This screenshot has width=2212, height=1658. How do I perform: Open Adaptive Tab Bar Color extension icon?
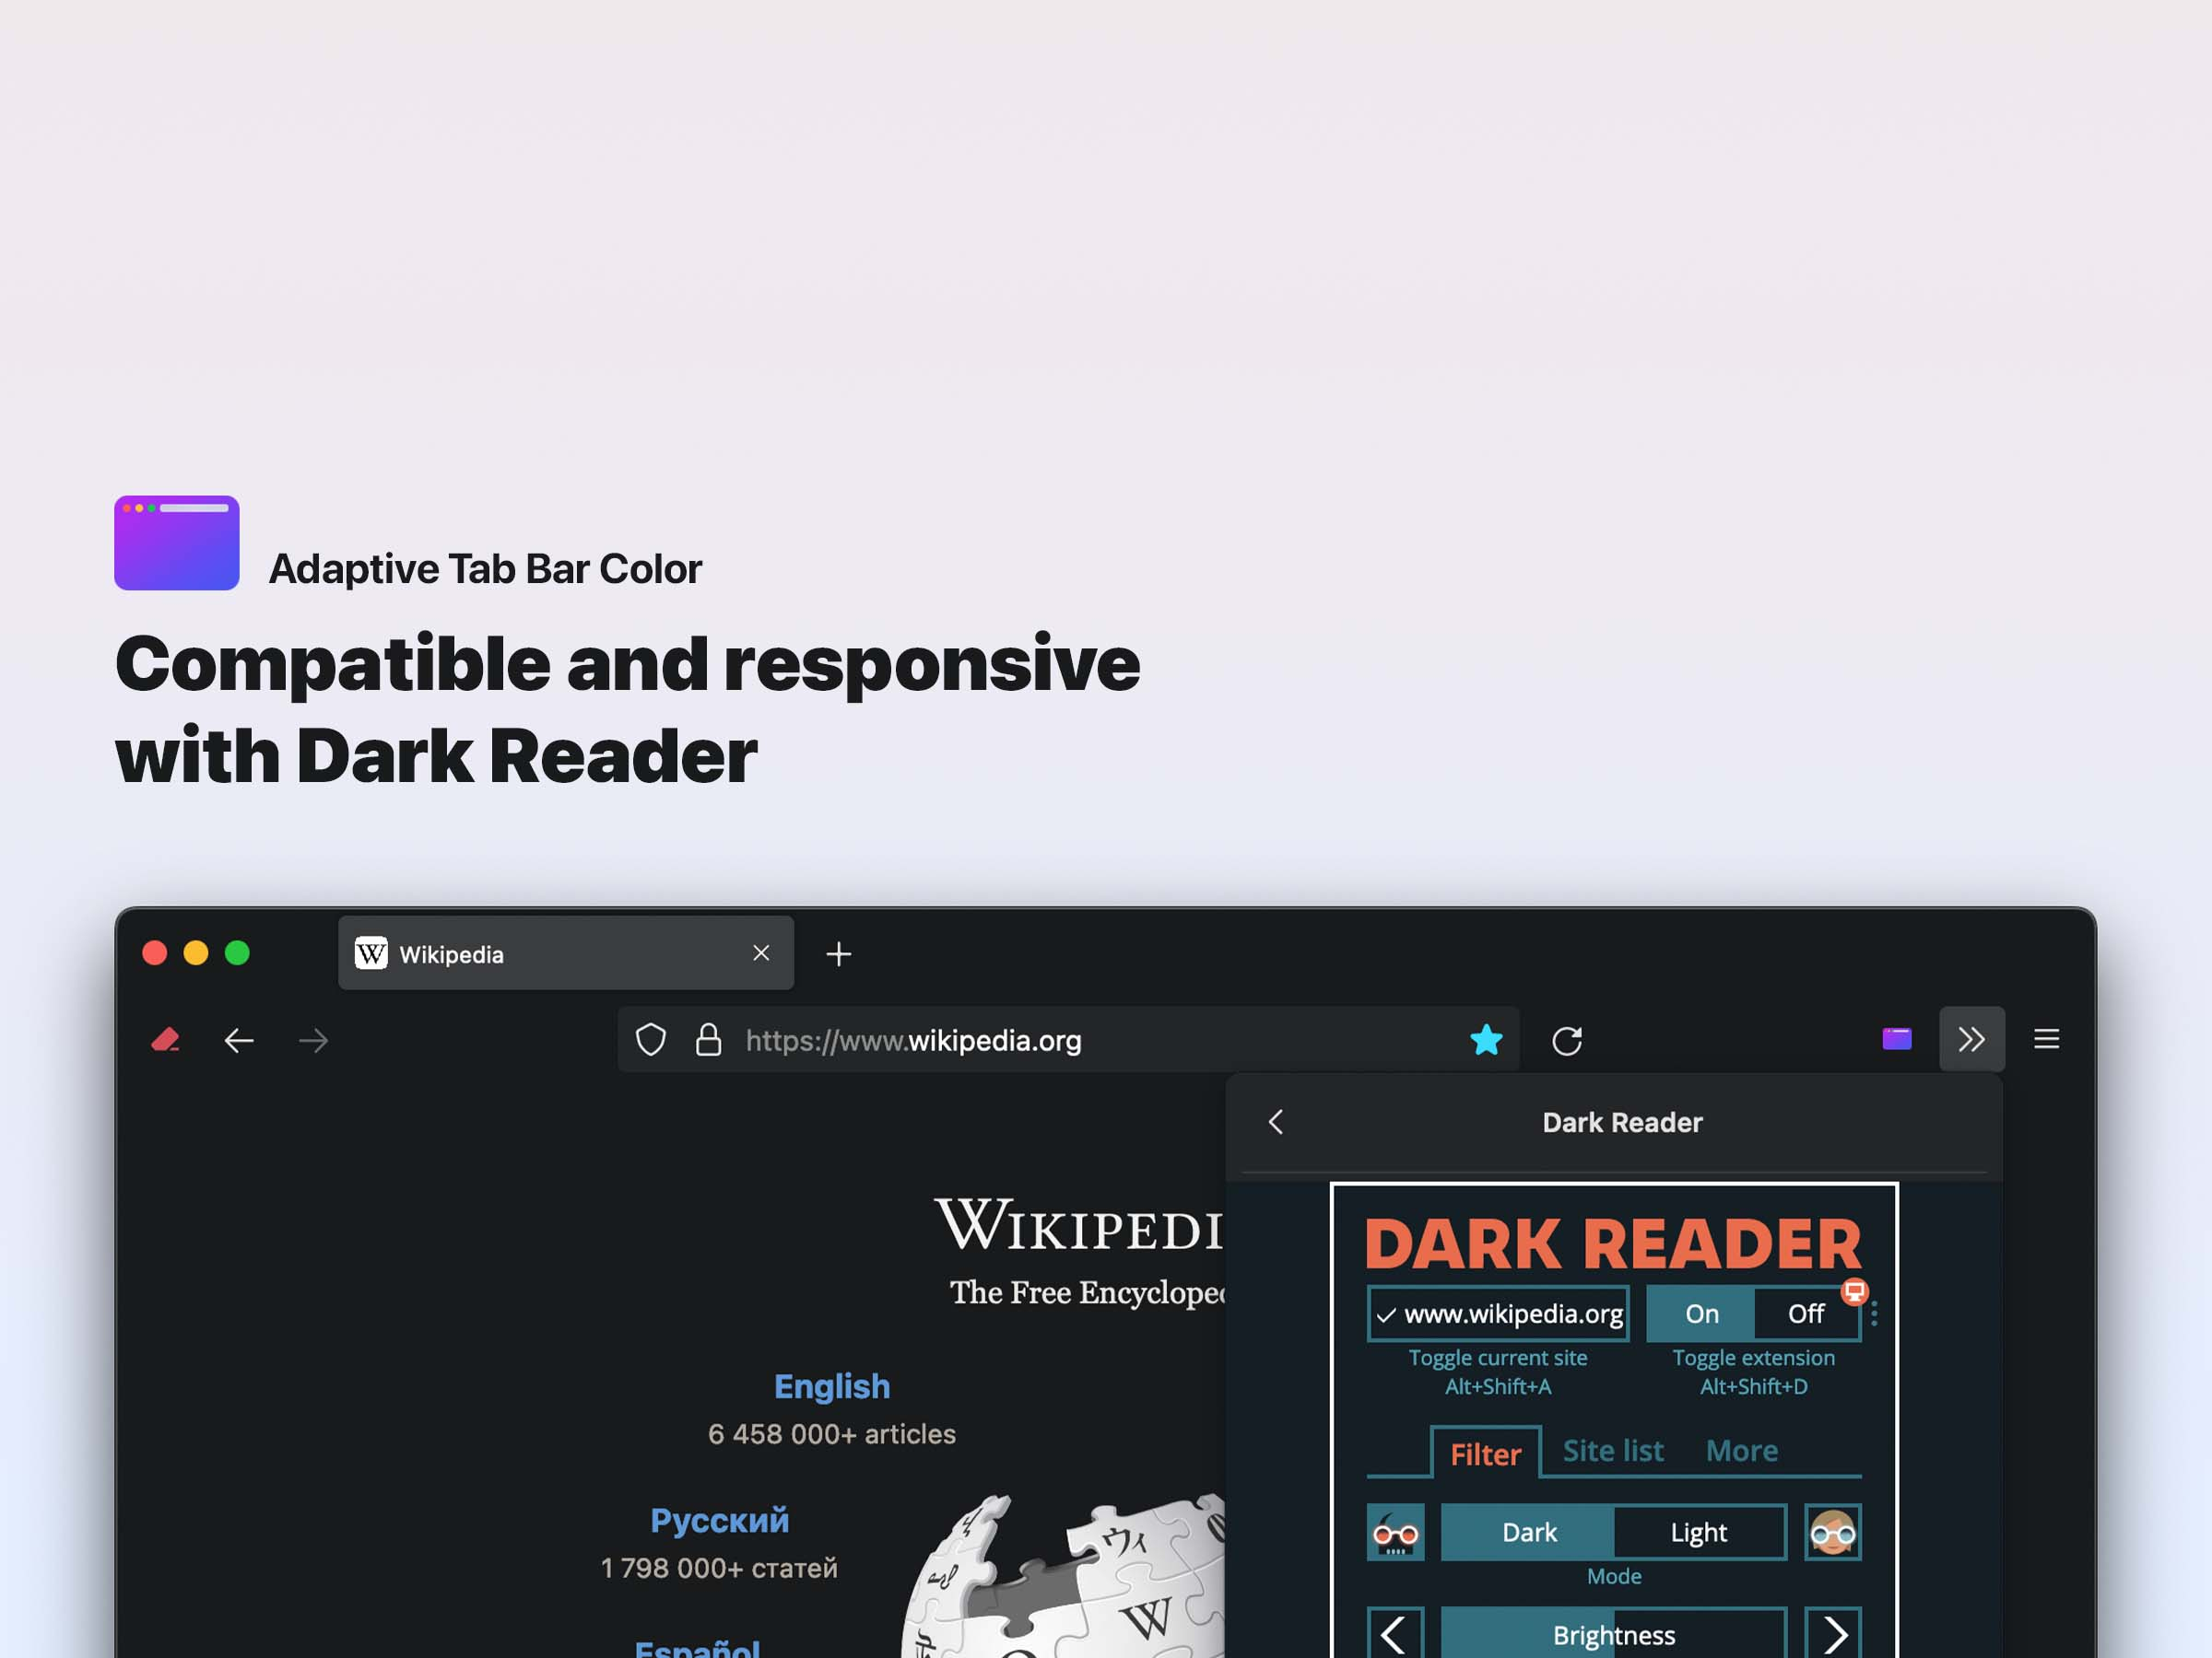click(x=1897, y=1039)
